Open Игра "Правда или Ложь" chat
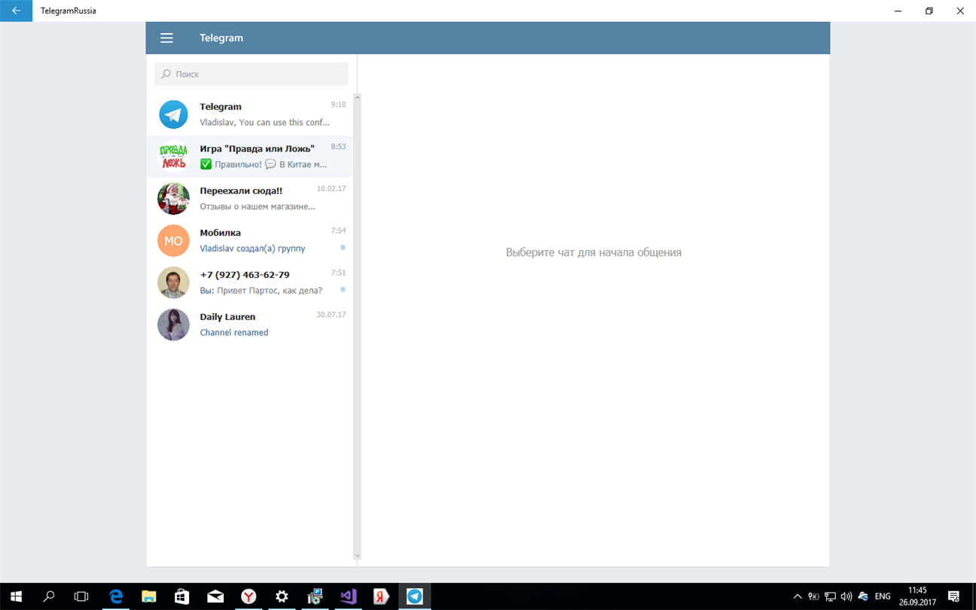This screenshot has width=976, height=610. coord(249,157)
